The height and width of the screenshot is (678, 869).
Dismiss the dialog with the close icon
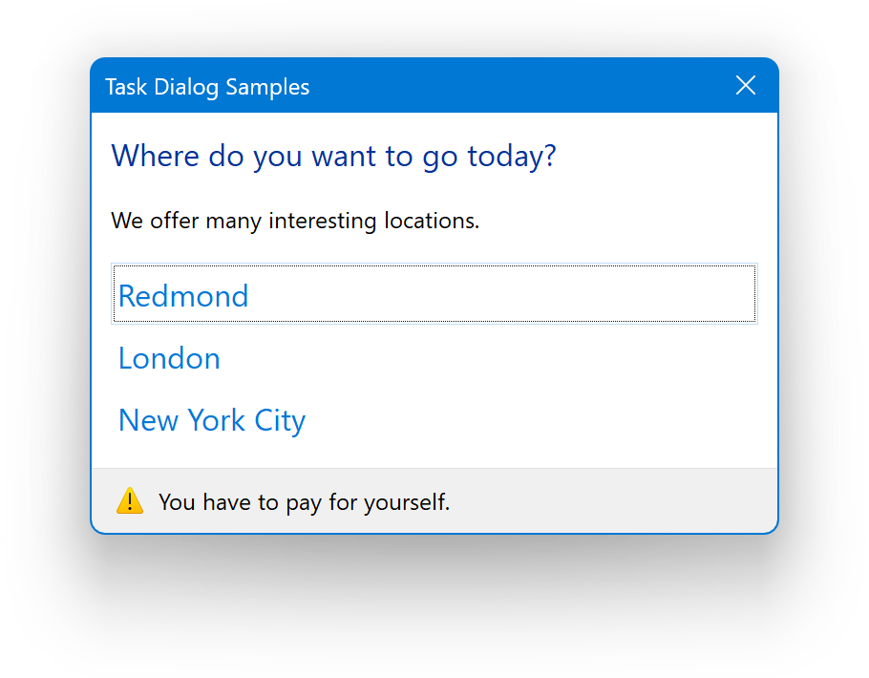(746, 86)
